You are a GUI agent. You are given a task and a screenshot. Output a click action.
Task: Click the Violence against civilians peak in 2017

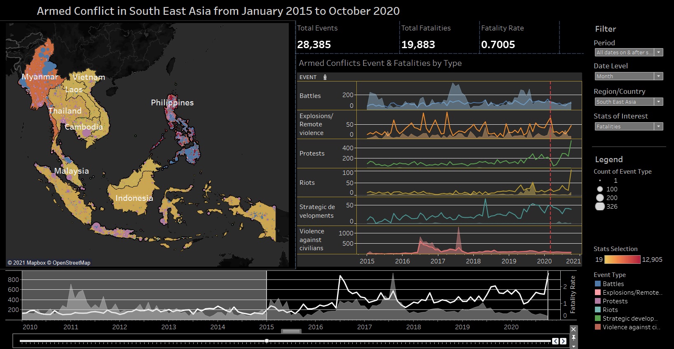[x=459, y=228]
